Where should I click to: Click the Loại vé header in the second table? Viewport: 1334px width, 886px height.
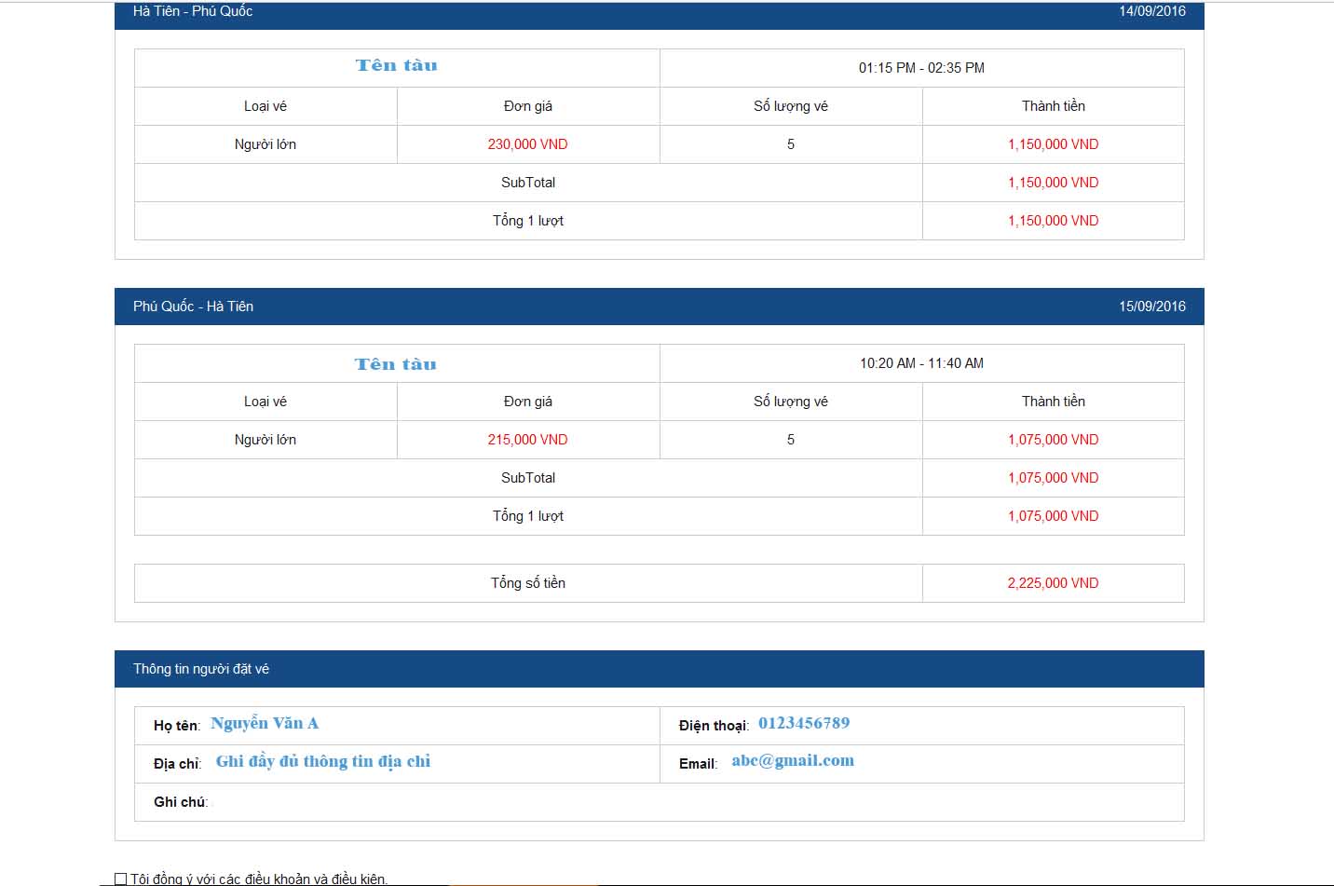[265, 402]
